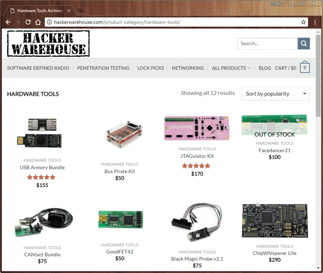Click the browser back arrow
The width and height of the screenshot is (323, 273).
pyautogui.click(x=8, y=22)
